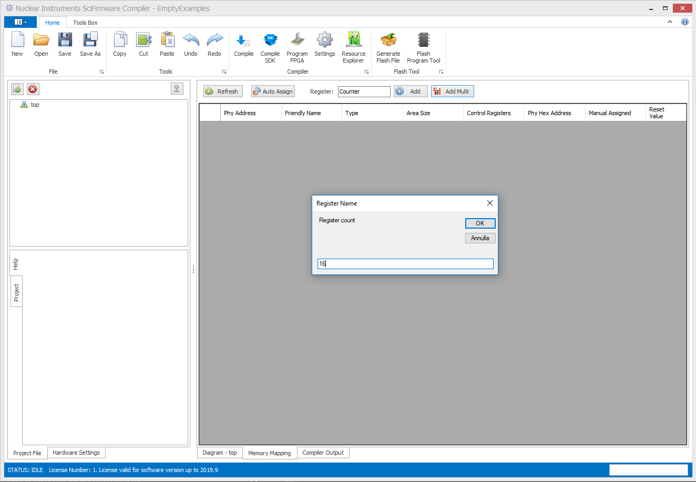Click the New file icon
This screenshot has width=696, height=482.
point(17,44)
